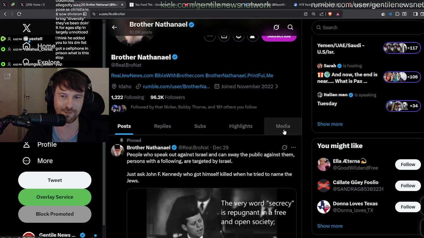Open Italian man's Tuesday space
The width and height of the screenshot is (424, 238).
(x=369, y=100)
